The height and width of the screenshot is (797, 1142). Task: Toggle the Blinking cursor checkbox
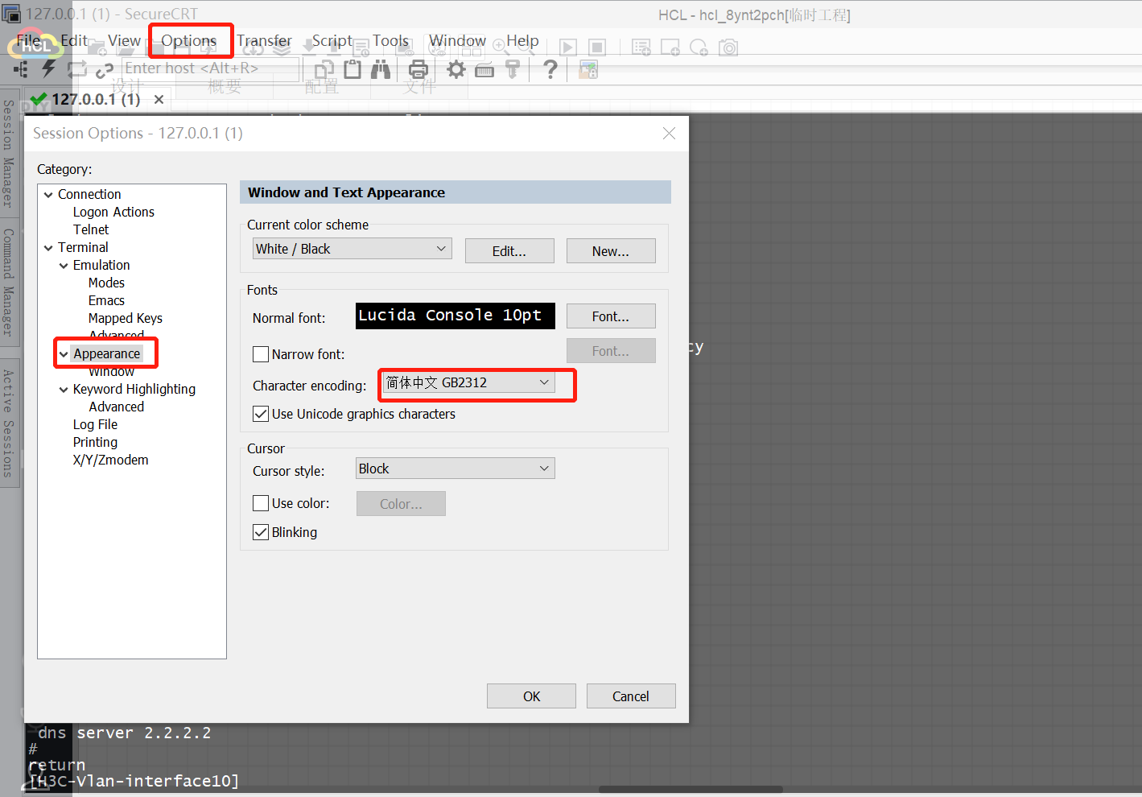tap(261, 532)
